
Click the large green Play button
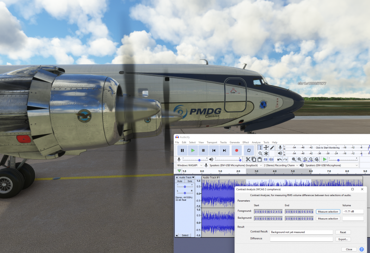click(x=193, y=150)
